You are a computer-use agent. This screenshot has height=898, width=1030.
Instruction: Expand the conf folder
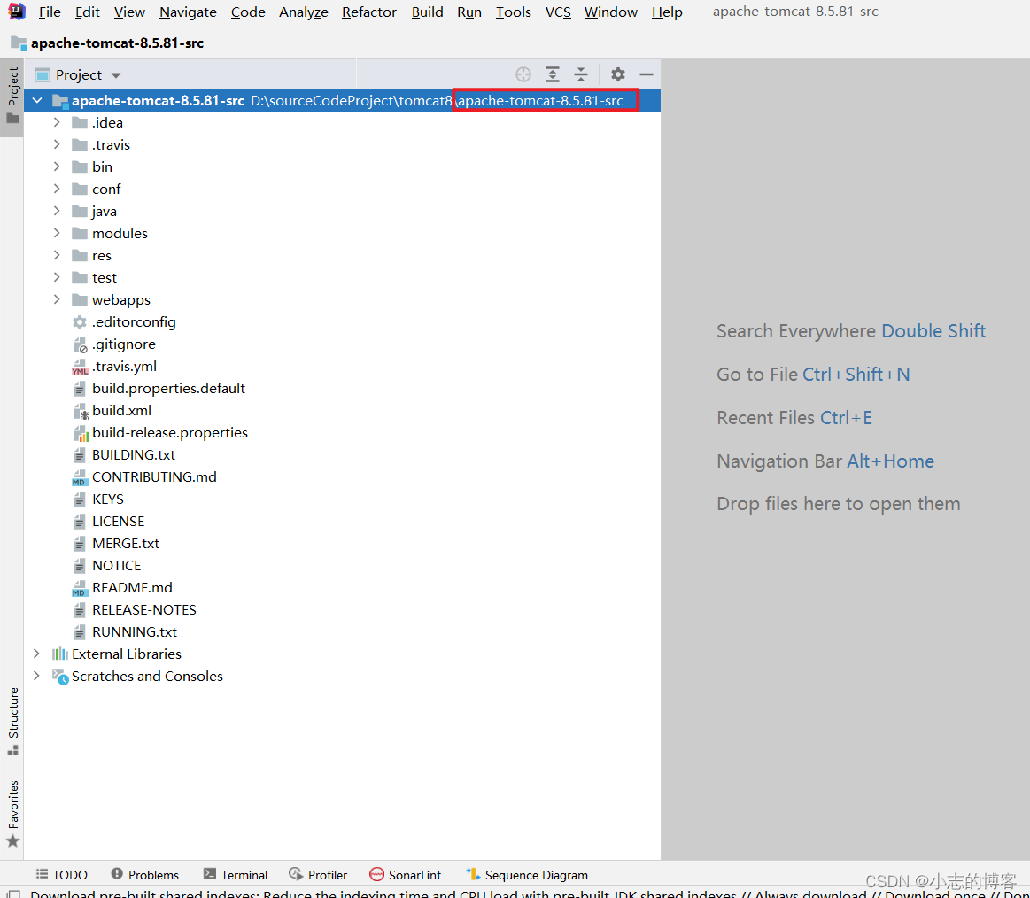point(57,189)
